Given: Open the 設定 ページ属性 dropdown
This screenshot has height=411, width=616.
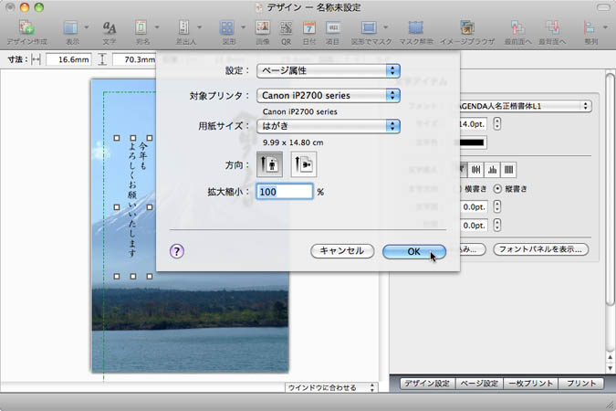Looking at the screenshot, I should 329,70.
